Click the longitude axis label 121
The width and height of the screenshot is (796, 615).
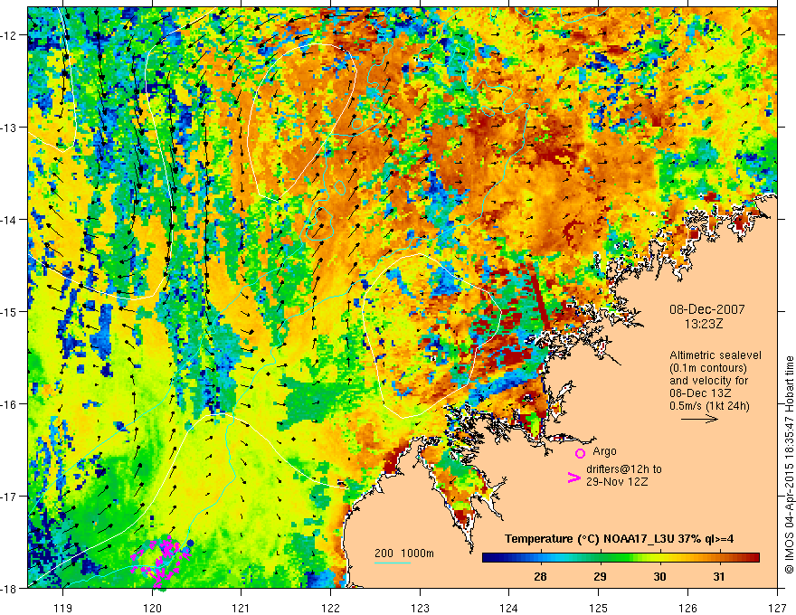coord(242,609)
